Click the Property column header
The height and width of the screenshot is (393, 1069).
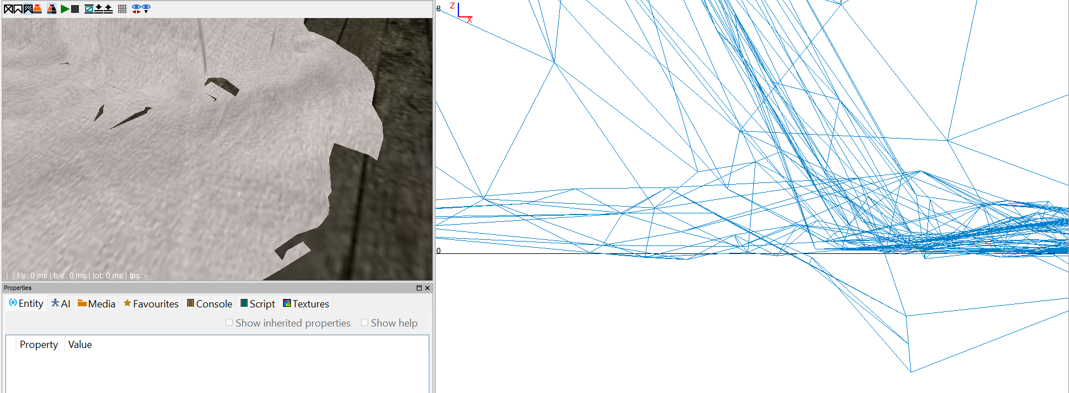[x=39, y=345]
